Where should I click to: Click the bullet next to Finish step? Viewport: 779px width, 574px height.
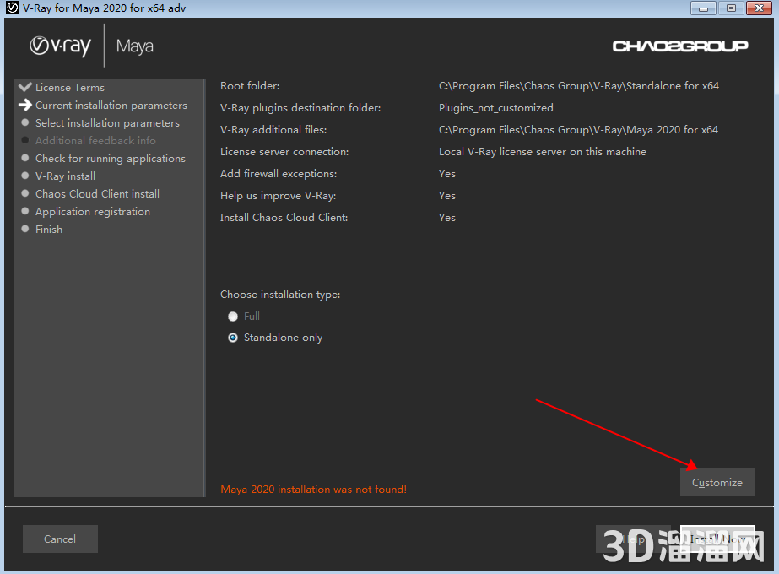point(25,229)
